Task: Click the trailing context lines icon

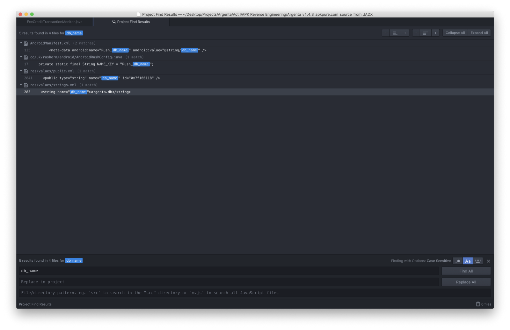Action: 425,33
